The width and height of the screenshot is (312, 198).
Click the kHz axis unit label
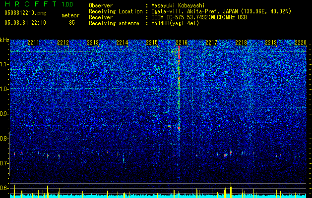point(4,40)
